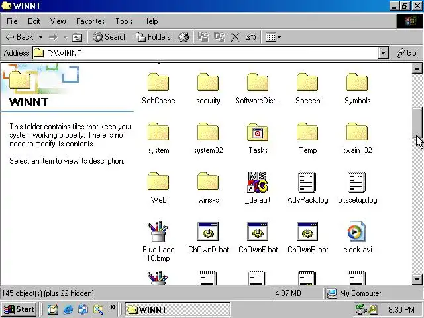Launch Outlook Express from Quick Launch

(x=83, y=309)
